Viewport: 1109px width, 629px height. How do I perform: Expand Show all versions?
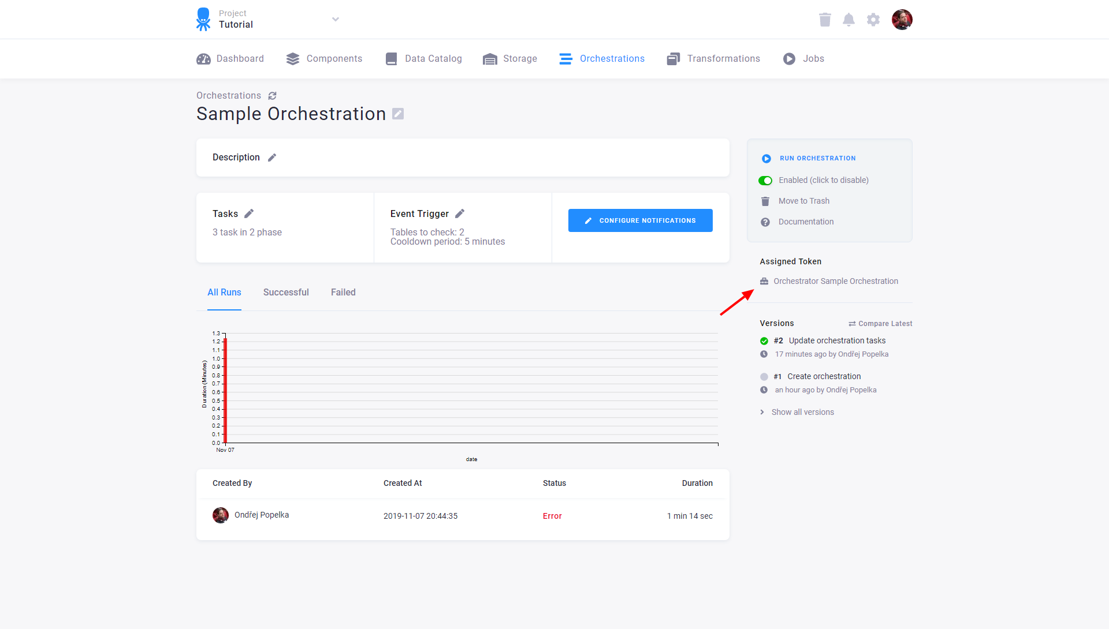click(x=802, y=411)
